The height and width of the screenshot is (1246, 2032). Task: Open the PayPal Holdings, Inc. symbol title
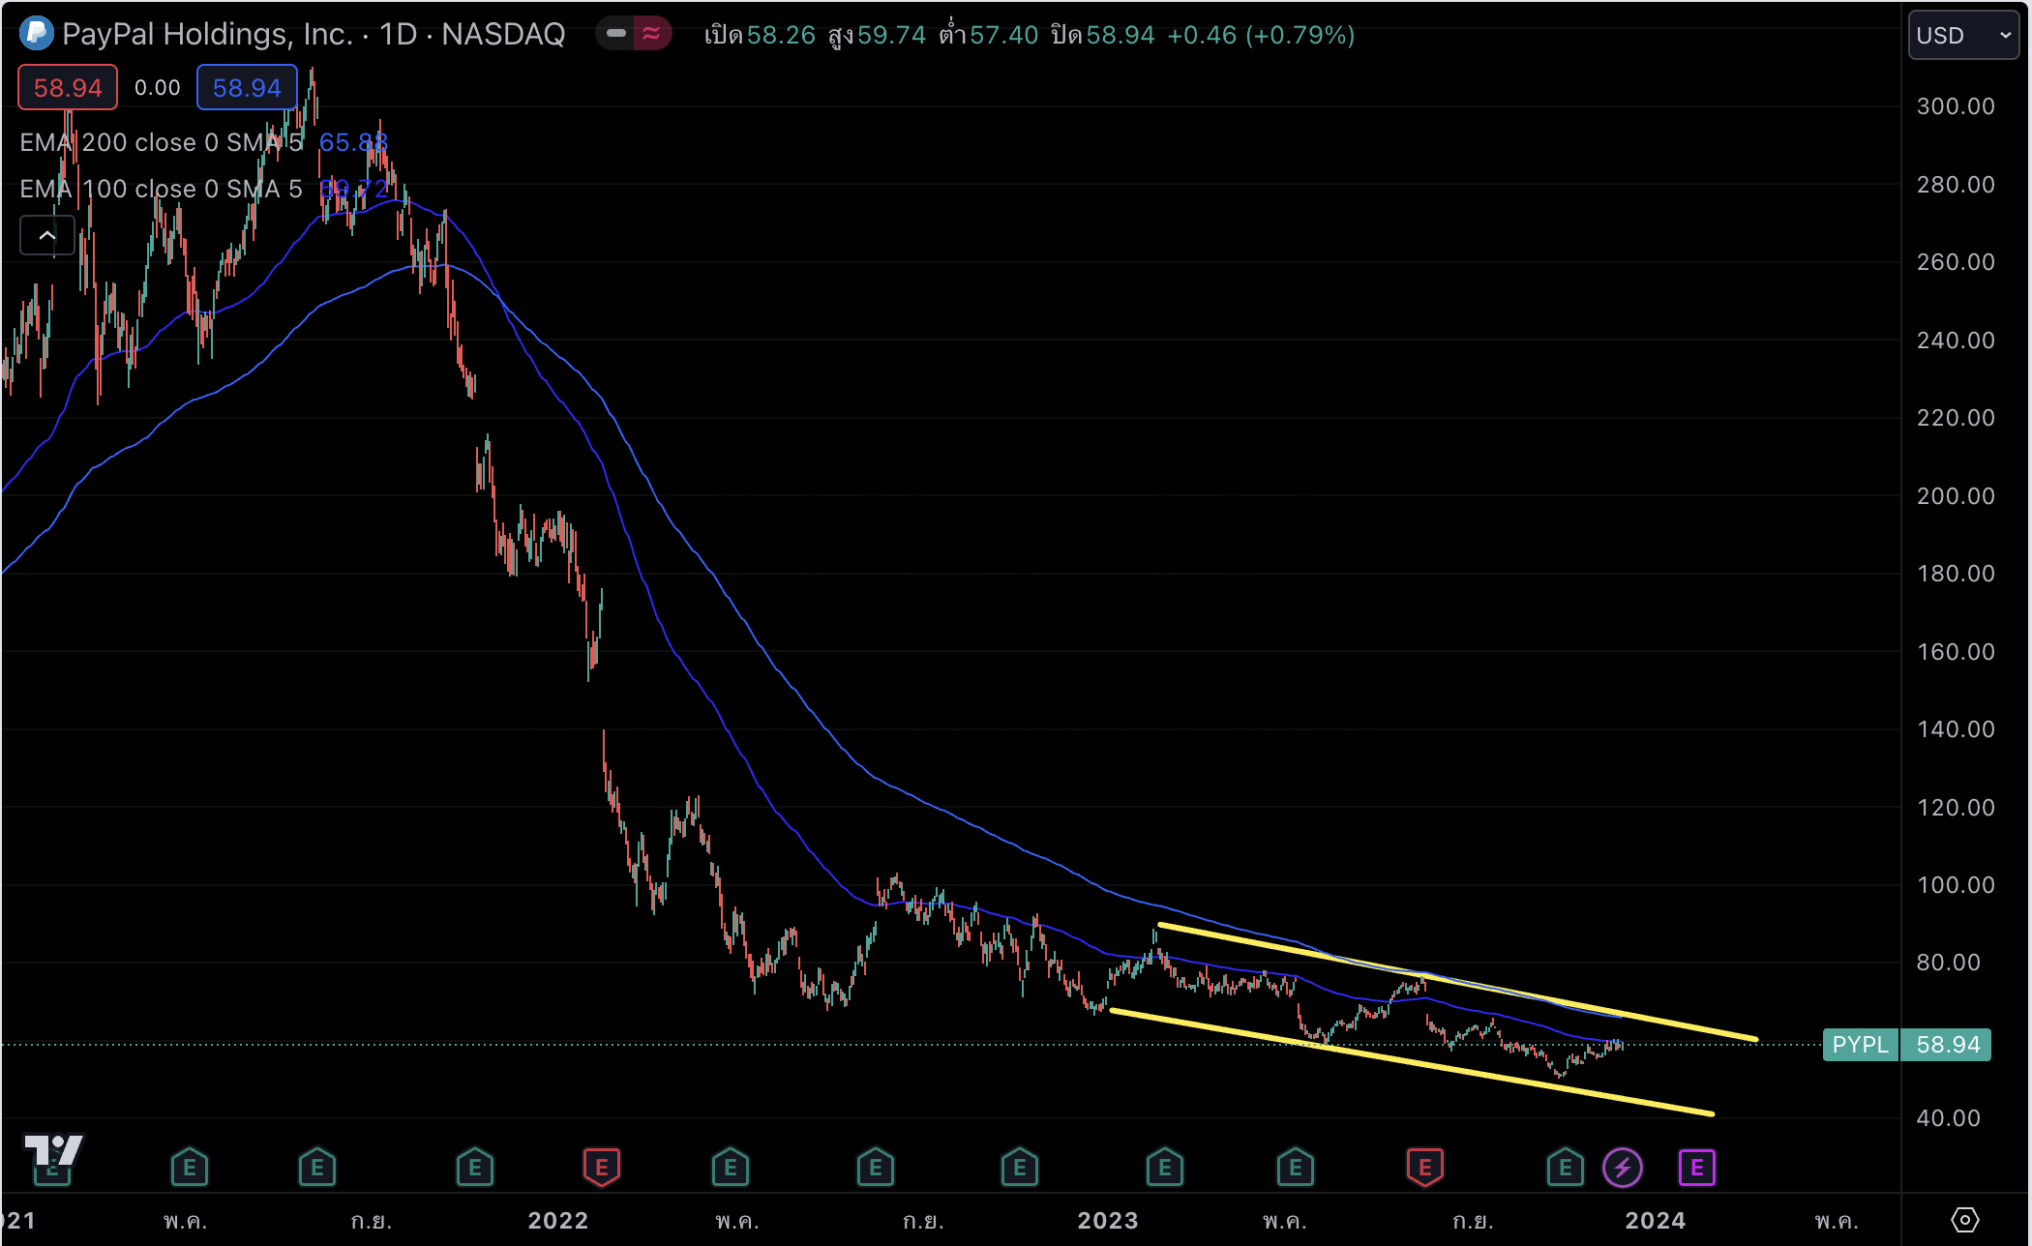[314, 34]
